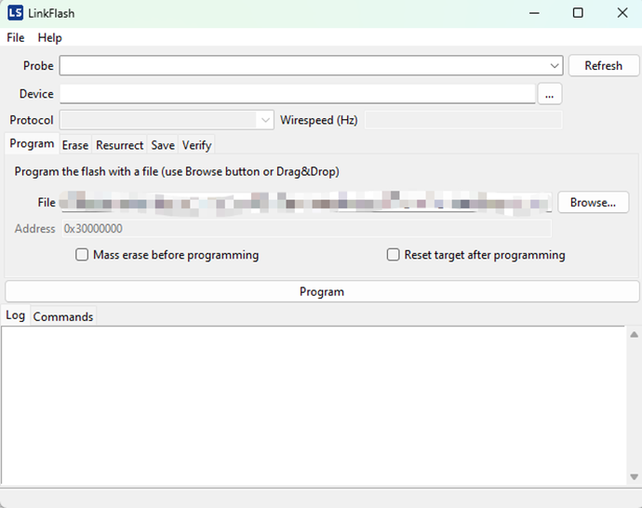Open the Help menu
The image size is (642, 508).
(49, 37)
